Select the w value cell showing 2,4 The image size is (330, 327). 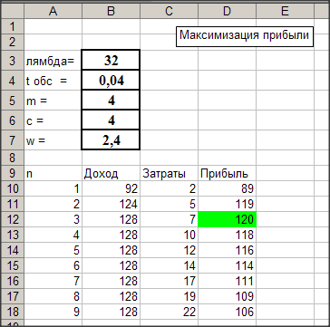[x=111, y=139]
